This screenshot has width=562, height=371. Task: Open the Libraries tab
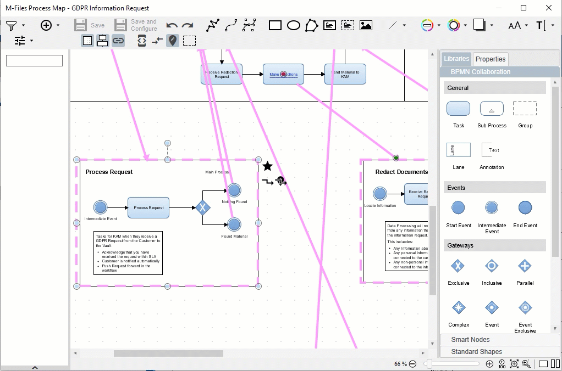pos(456,59)
